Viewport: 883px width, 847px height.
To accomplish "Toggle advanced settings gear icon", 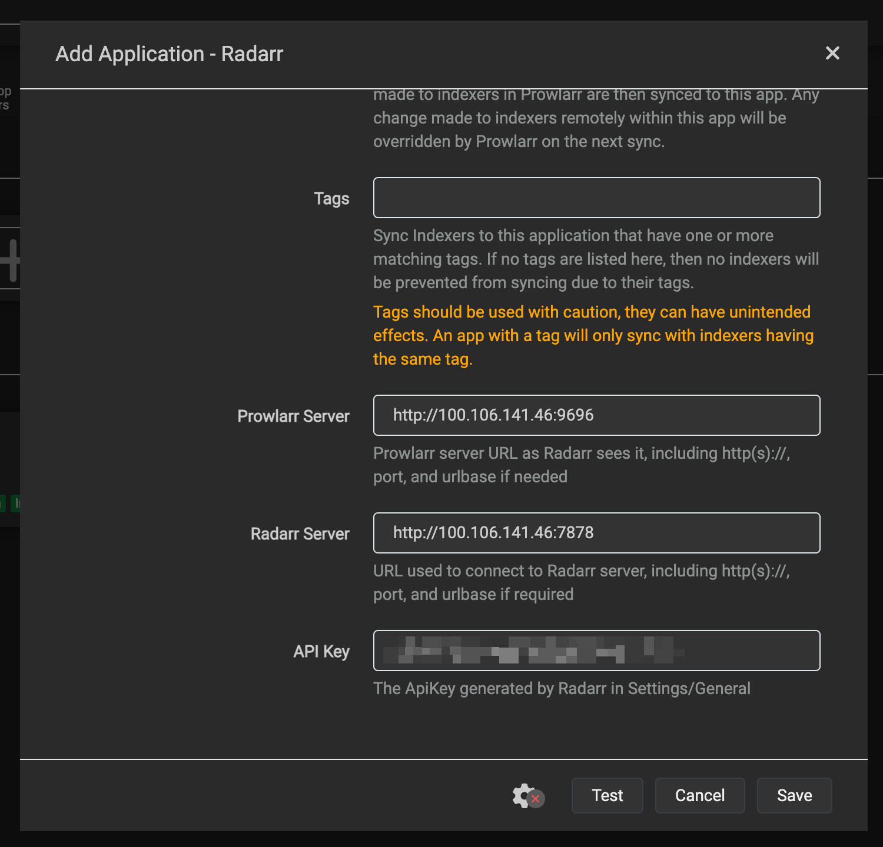I will tap(528, 796).
